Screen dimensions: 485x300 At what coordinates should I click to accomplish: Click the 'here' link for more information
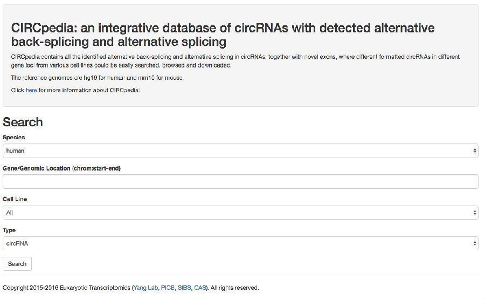click(x=31, y=90)
